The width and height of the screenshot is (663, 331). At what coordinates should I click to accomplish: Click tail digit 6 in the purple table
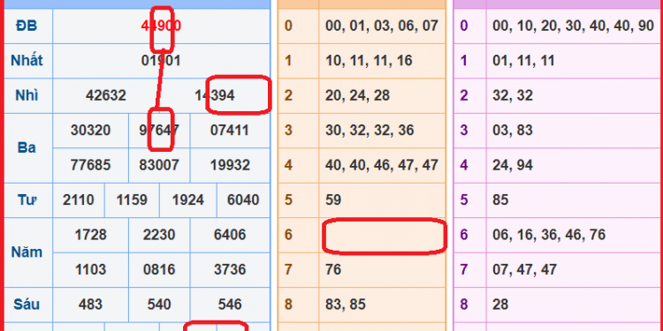[464, 235]
